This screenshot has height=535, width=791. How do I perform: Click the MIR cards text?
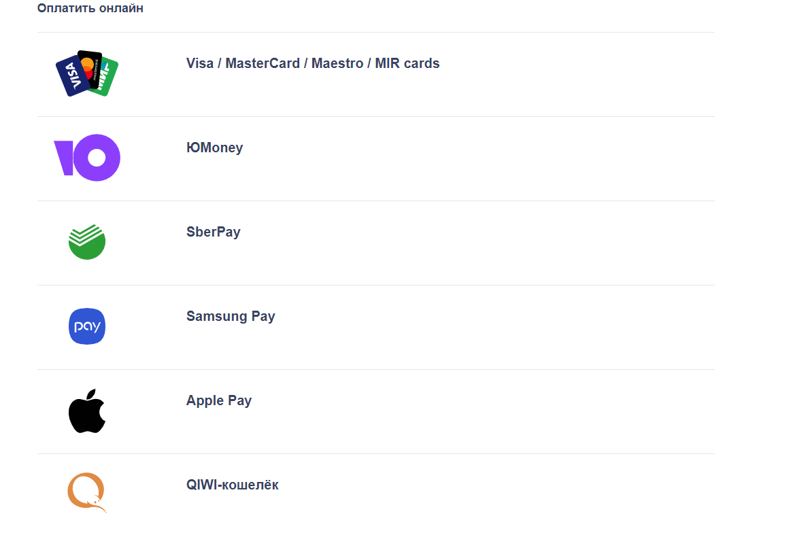(x=407, y=63)
